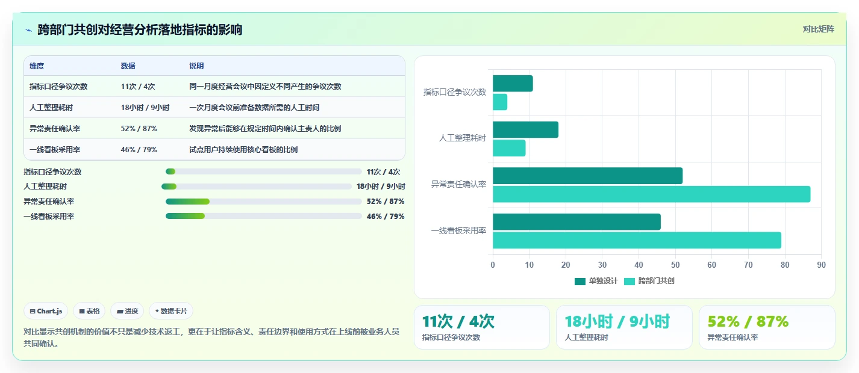Click x-axis tick label 50
The image size is (859, 373).
pyautogui.click(x=675, y=265)
